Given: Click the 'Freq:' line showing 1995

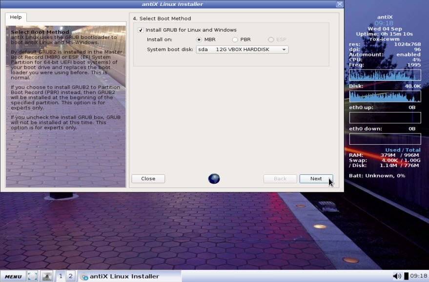Looking at the screenshot, I should click(385, 65).
